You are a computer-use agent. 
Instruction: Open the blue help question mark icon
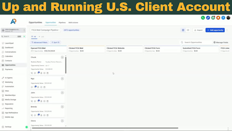point(223,18)
